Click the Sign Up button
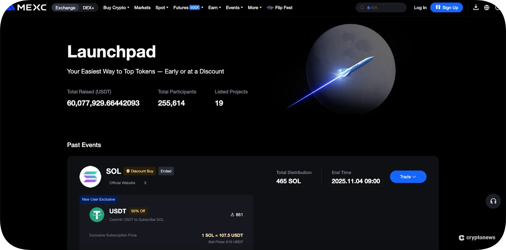 pos(447,8)
